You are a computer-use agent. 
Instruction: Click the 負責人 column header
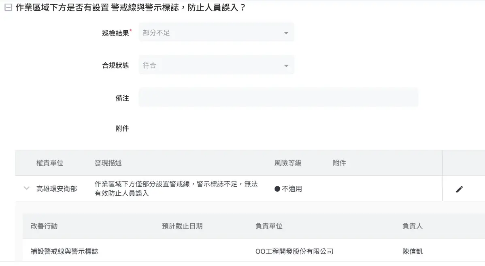[413, 226]
